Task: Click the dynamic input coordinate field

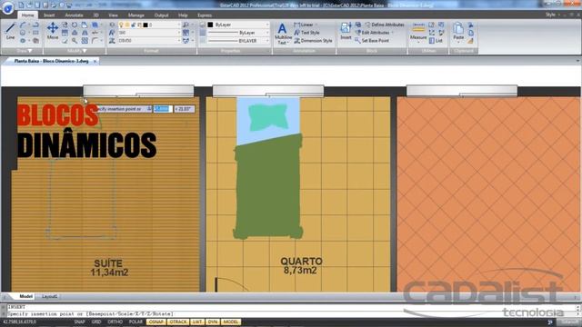Action: (x=163, y=109)
